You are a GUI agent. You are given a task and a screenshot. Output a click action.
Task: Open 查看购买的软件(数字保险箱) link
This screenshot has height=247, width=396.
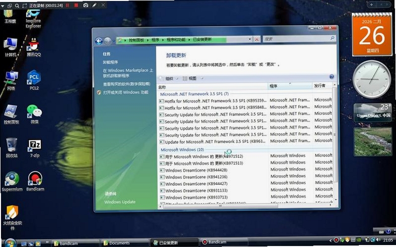pos(127,84)
